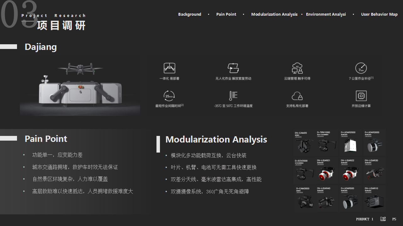Click the Modularization Analysis heading
The image size is (403, 226).
(x=216, y=139)
